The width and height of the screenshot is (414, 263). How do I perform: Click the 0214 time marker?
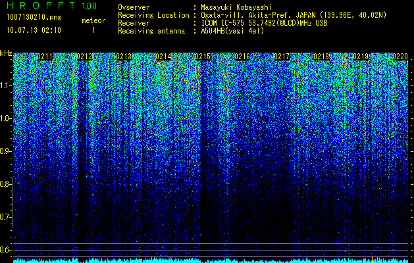pyautogui.click(x=163, y=57)
